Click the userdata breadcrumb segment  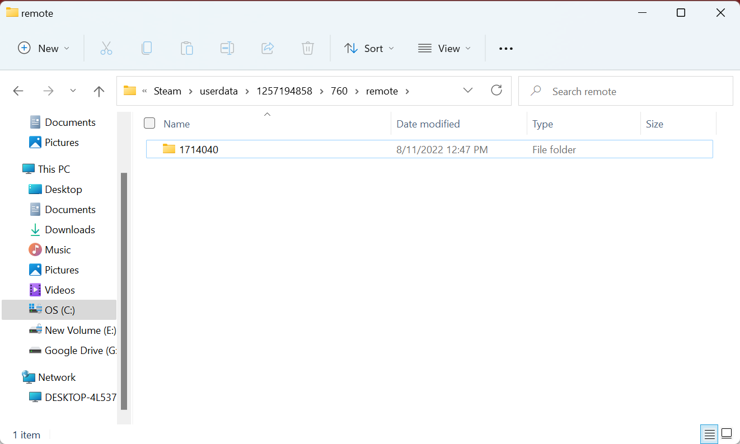[x=219, y=91]
